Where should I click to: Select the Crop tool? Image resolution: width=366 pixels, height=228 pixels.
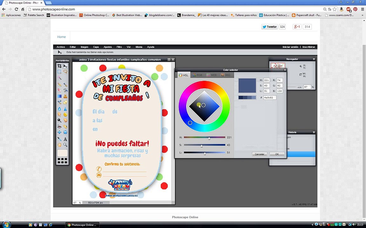click(59, 66)
